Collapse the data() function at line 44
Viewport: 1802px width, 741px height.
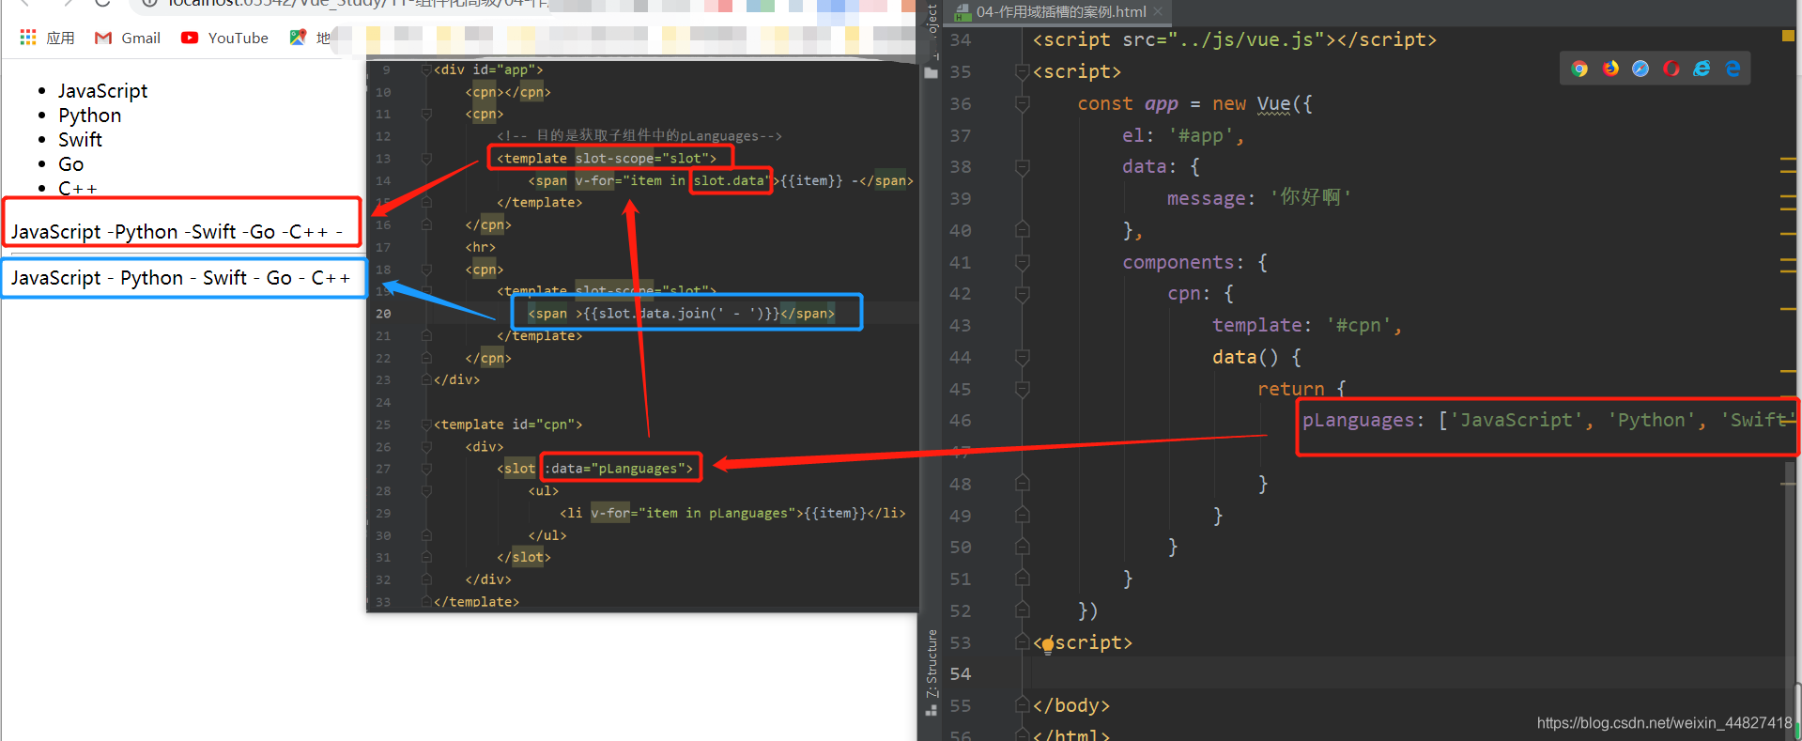1023,357
